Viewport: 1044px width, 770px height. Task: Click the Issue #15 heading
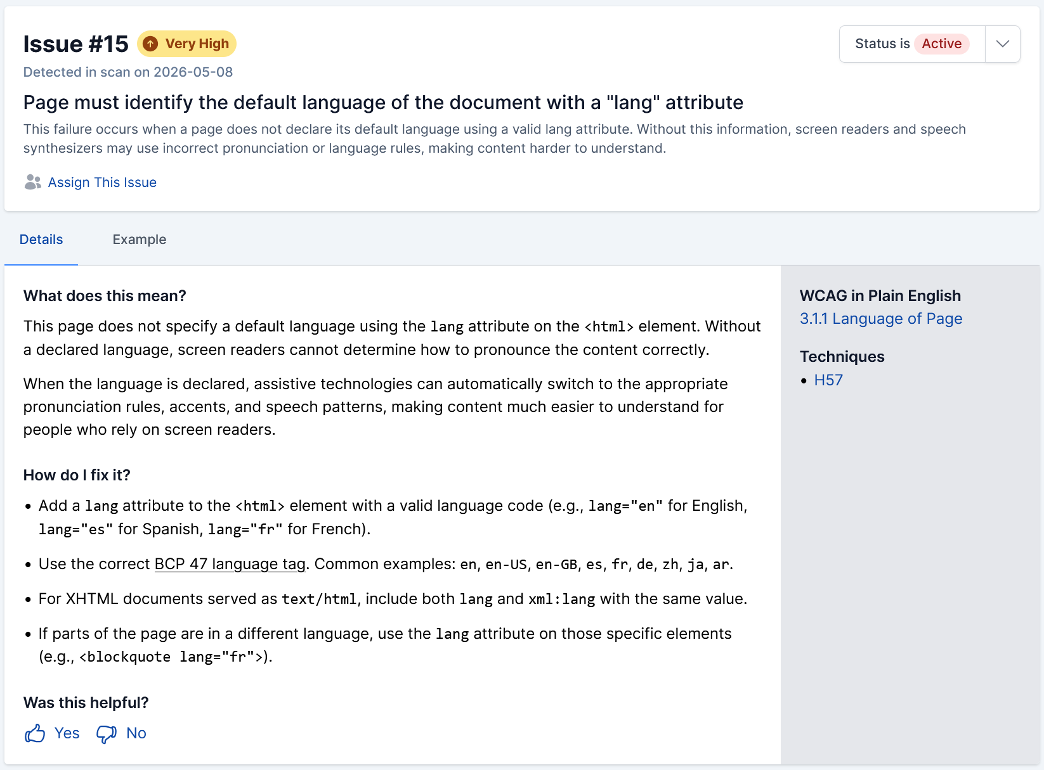76,44
